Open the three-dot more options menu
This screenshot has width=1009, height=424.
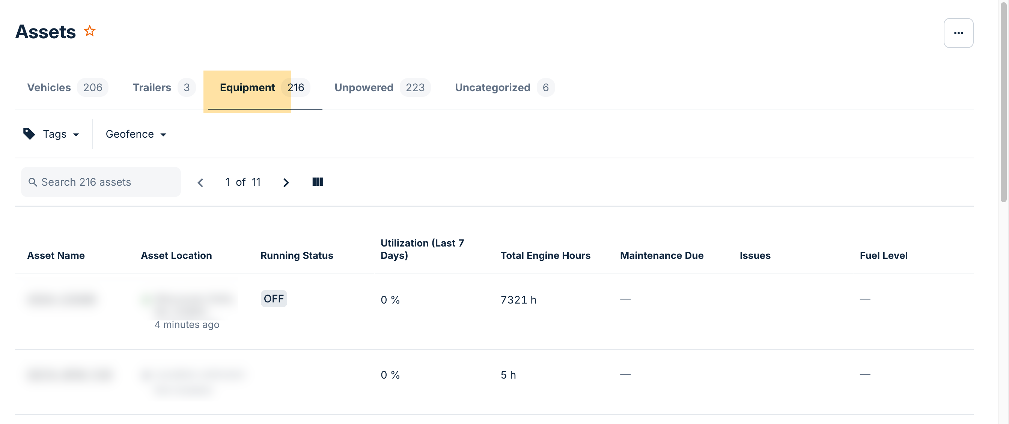[x=958, y=33]
